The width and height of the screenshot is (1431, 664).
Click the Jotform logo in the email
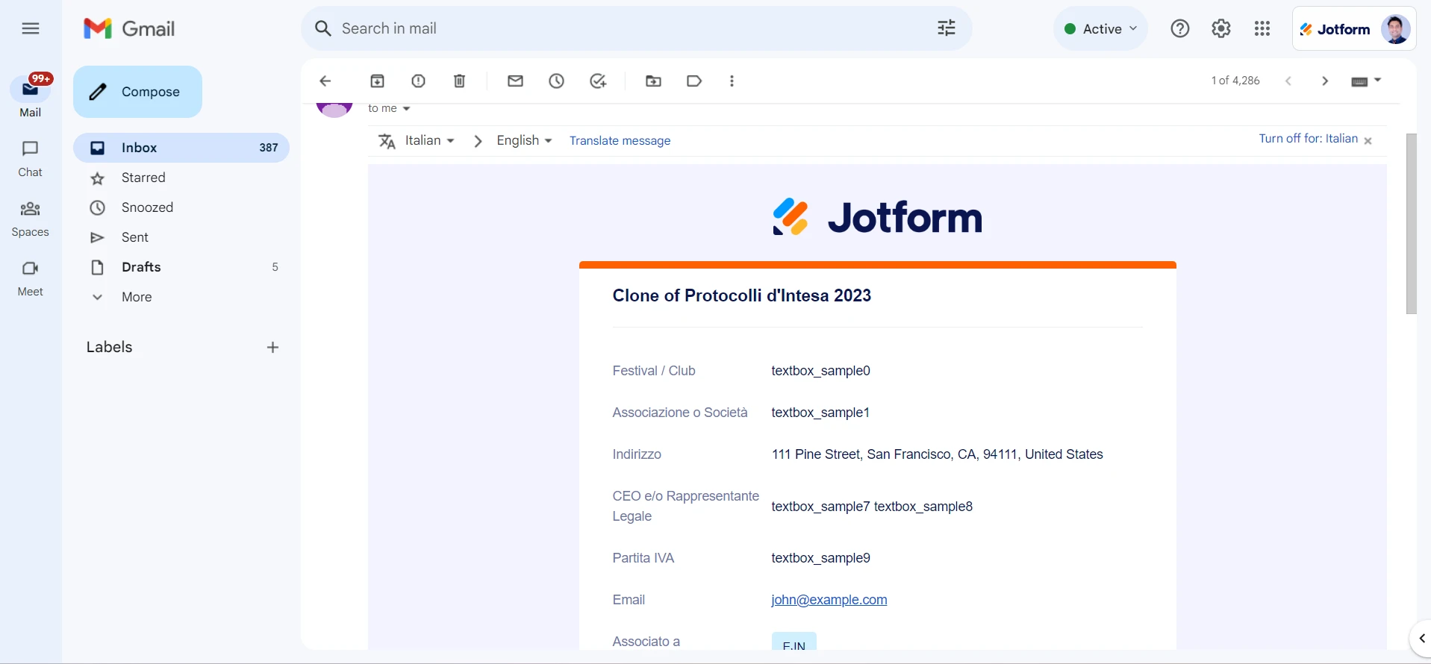877,217
